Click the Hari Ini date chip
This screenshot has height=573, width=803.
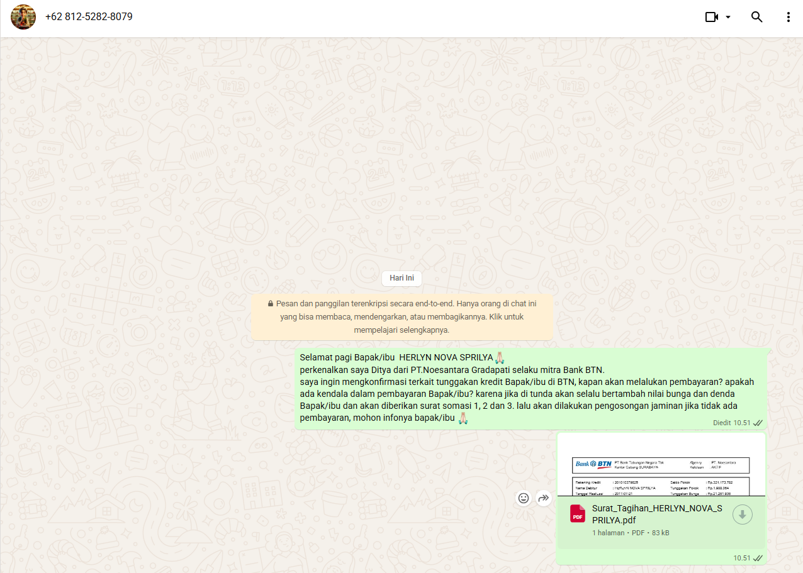click(401, 278)
